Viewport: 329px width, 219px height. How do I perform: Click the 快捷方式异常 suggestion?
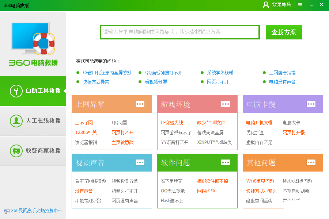[x=96, y=82]
